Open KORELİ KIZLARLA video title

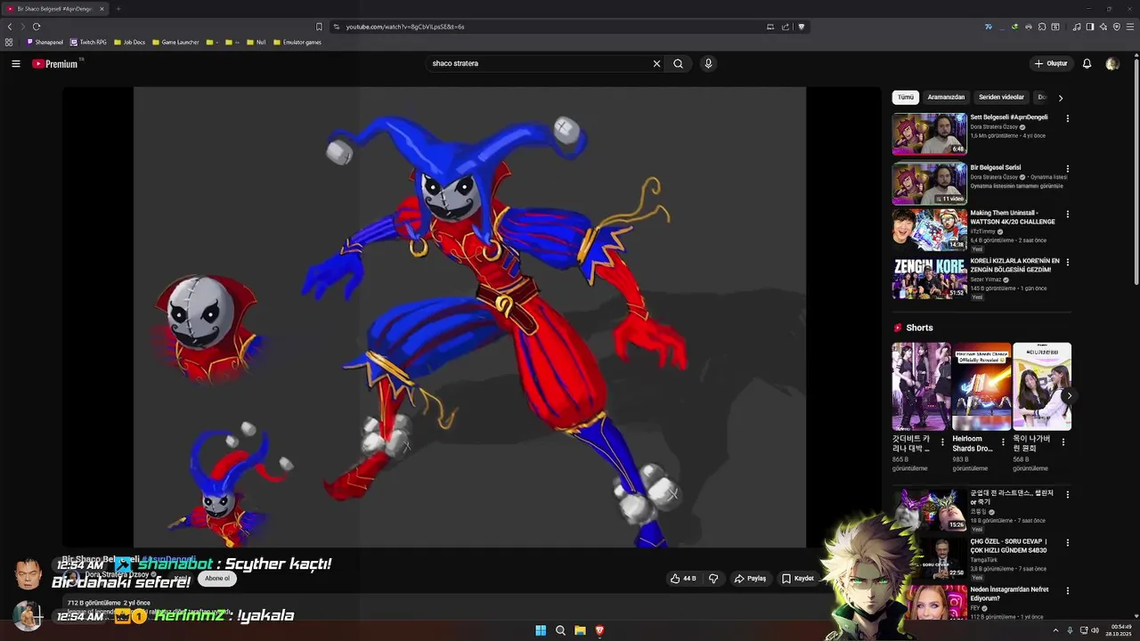click(1015, 265)
